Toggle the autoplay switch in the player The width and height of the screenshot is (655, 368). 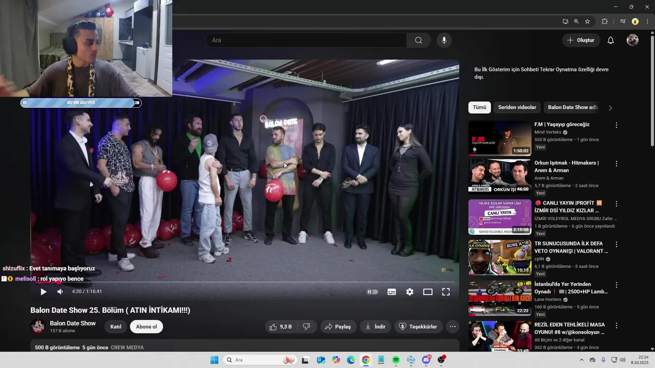coord(373,292)
